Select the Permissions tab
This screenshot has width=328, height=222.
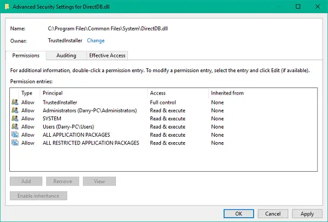click(x=26, y=55)
